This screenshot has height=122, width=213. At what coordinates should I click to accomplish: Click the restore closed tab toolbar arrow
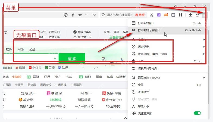click(x=198, y=15)
